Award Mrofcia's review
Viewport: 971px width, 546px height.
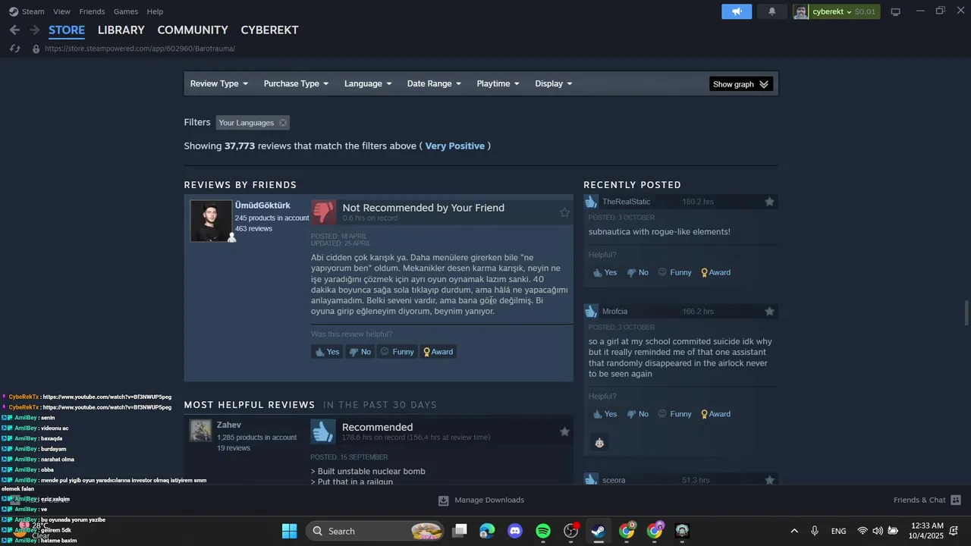coord(716,414)
